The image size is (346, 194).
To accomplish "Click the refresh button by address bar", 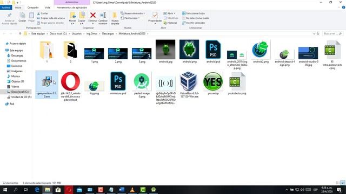I will (318, 33).
